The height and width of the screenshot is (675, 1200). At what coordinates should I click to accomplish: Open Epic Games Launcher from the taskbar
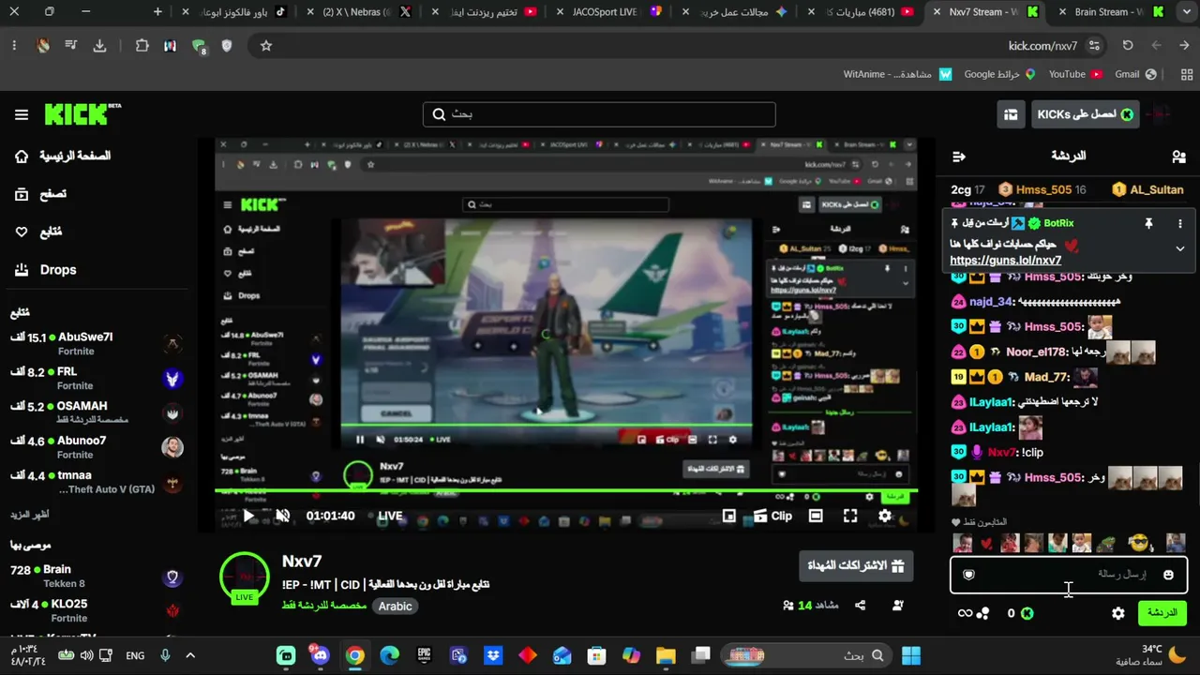click(x=424, y=655)
